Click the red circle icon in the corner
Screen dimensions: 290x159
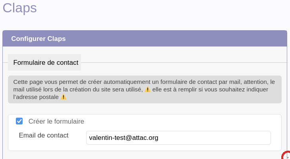click(x=286, y=155)
